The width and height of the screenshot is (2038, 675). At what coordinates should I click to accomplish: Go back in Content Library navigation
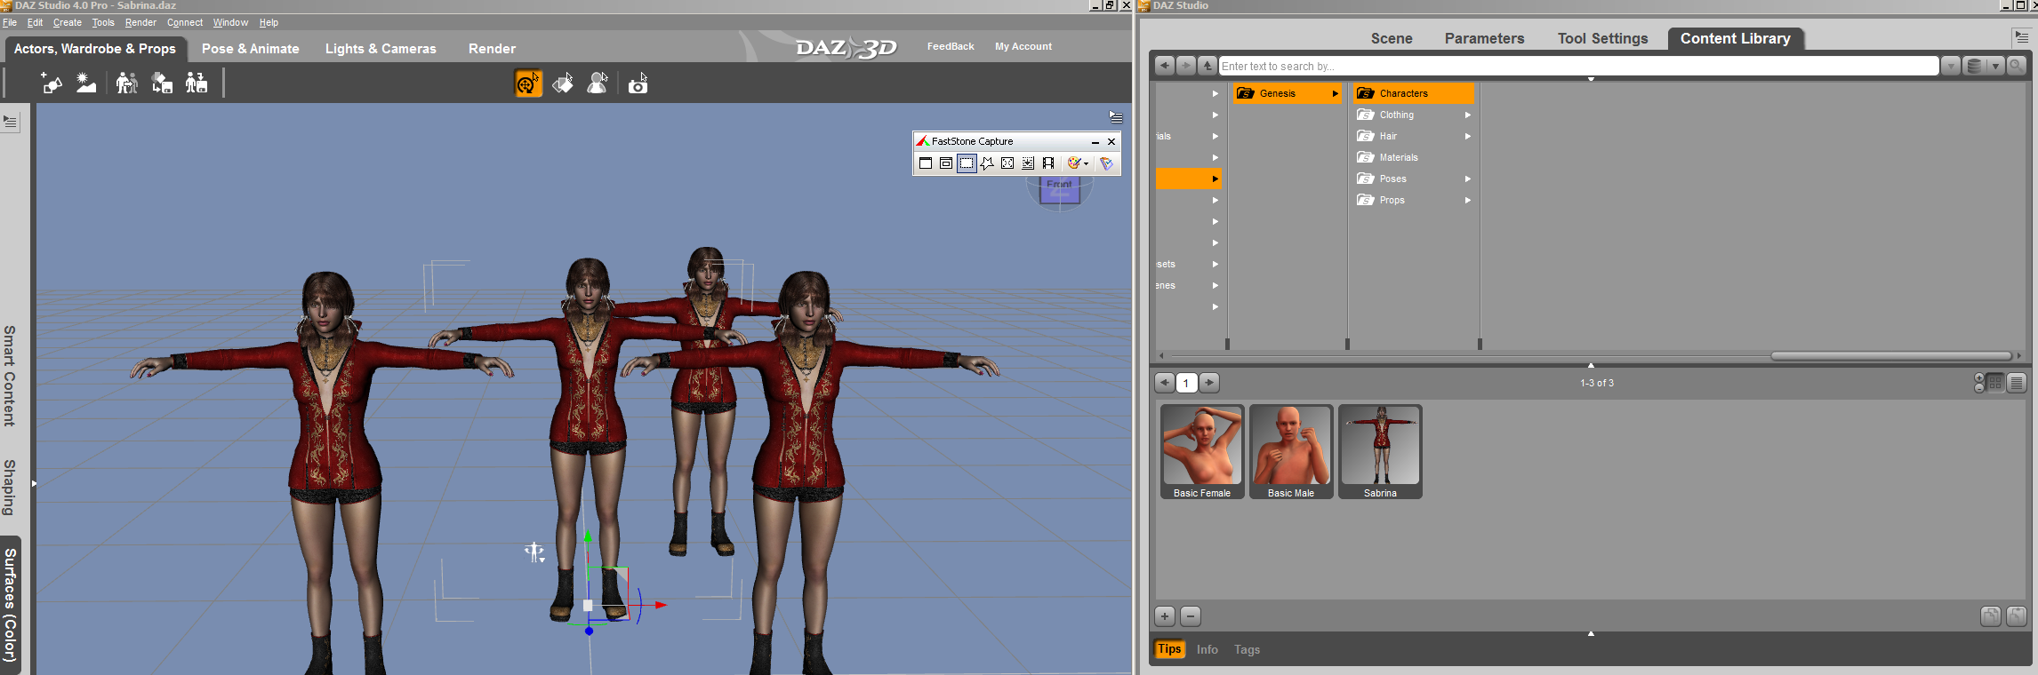point(1165,66)
